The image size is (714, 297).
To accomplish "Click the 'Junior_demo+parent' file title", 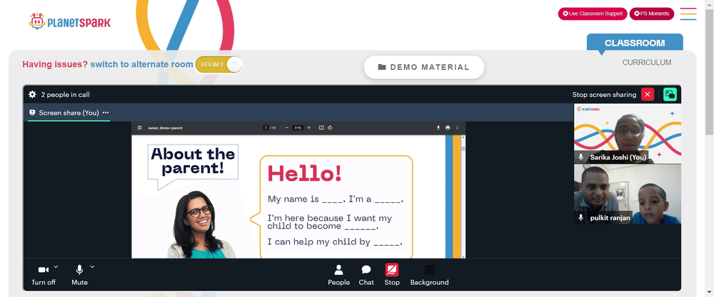I will pyautogui.click(x=165, y=127).
